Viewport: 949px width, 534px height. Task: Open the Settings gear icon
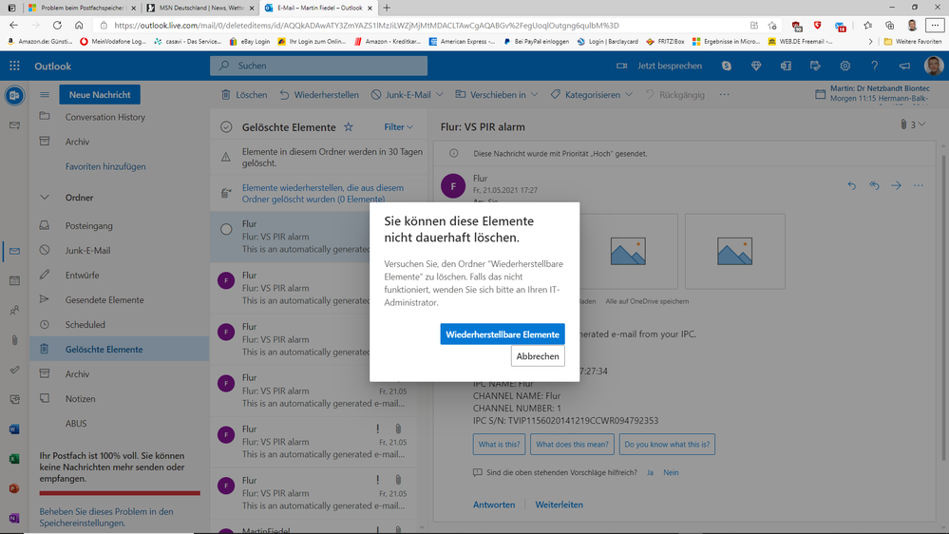click(x=845, y=66)
